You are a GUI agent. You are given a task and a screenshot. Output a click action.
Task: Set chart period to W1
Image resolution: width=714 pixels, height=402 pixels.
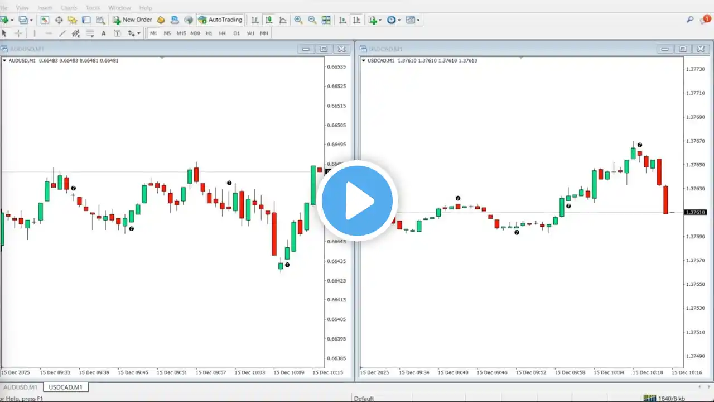[250, 33]
